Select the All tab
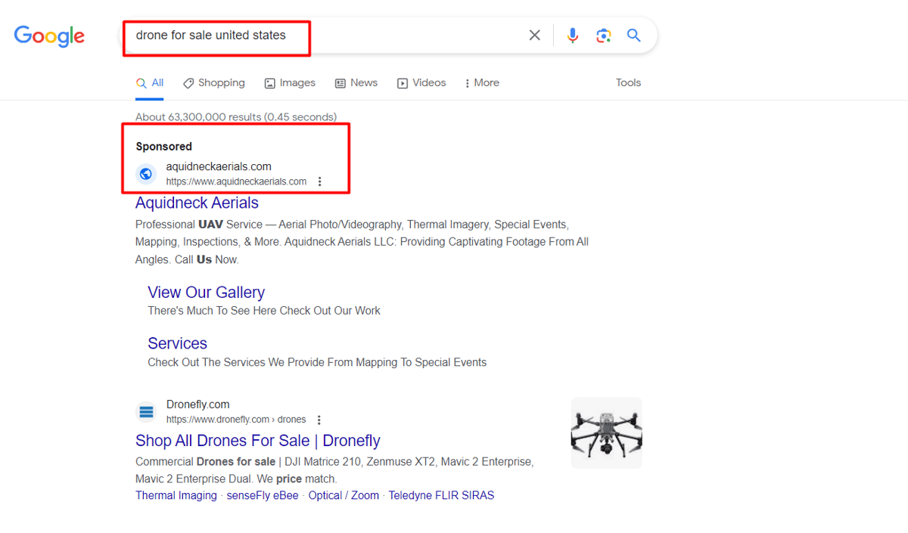908x533 pixels. coord(150,83)
